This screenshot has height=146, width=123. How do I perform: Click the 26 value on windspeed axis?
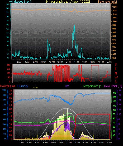coord(7,4)
